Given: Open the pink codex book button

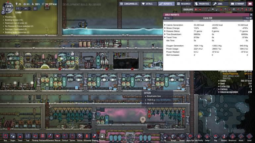Looking at the screenshot, I should coord(250,4).
